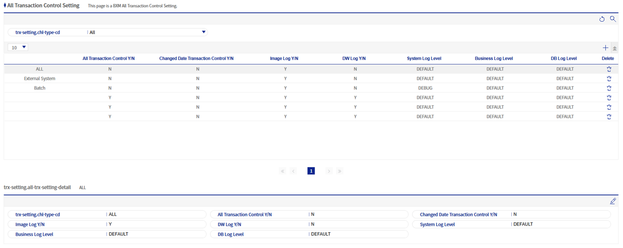Screen dimensions: 623x248
Task: Delete the last row in the table
Action: point(609,117)
